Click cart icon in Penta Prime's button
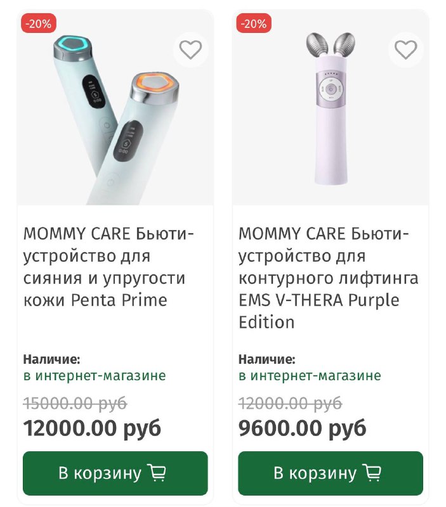Image resolution: width=446 pixels, height=507 pixels. (156, 473)
